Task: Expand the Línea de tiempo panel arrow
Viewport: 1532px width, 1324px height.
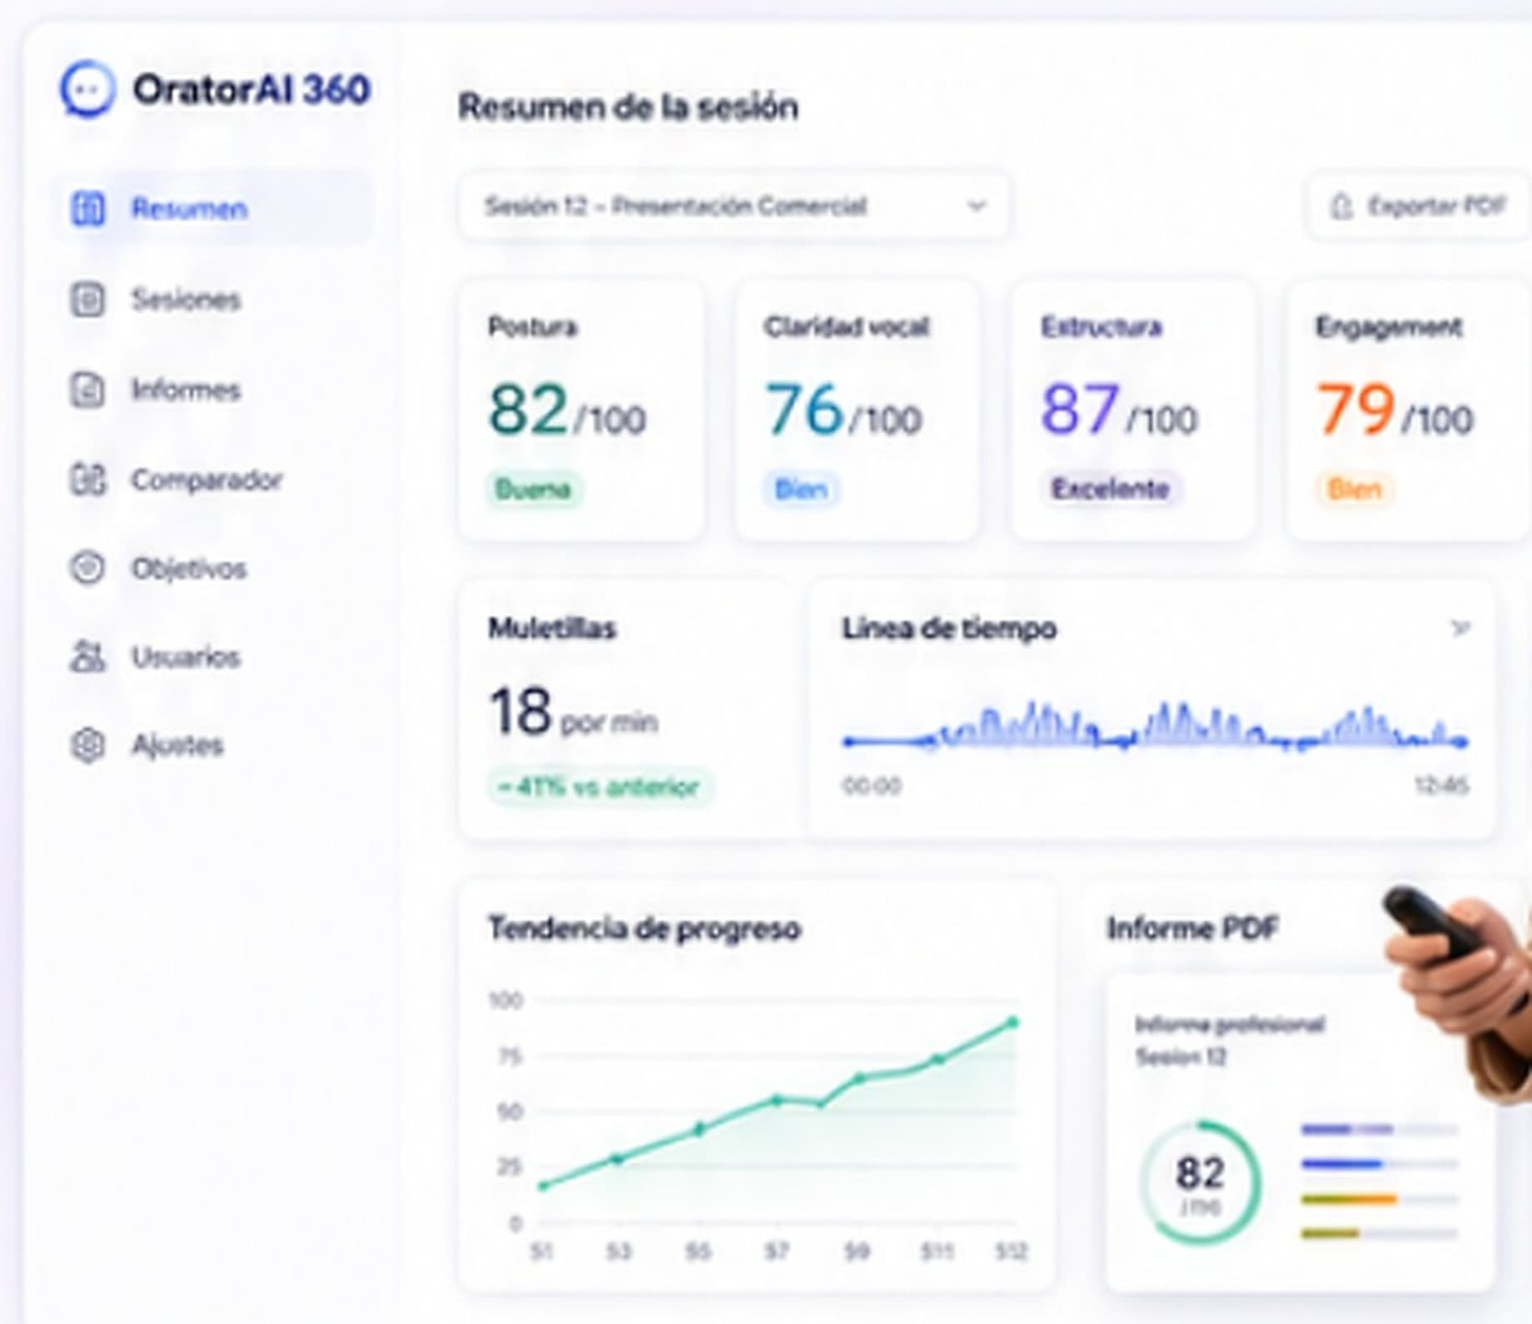Action: click(1460, 628)
